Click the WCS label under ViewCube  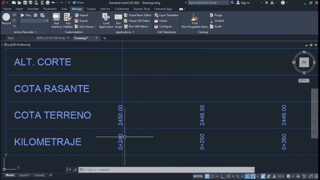(303, 80)
